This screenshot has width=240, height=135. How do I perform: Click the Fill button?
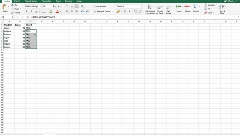(208, 9)
